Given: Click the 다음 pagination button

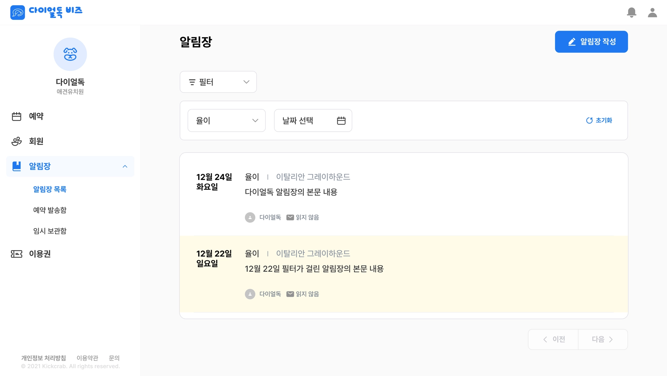Looking at the screenshot, I should tap(603, 340).
